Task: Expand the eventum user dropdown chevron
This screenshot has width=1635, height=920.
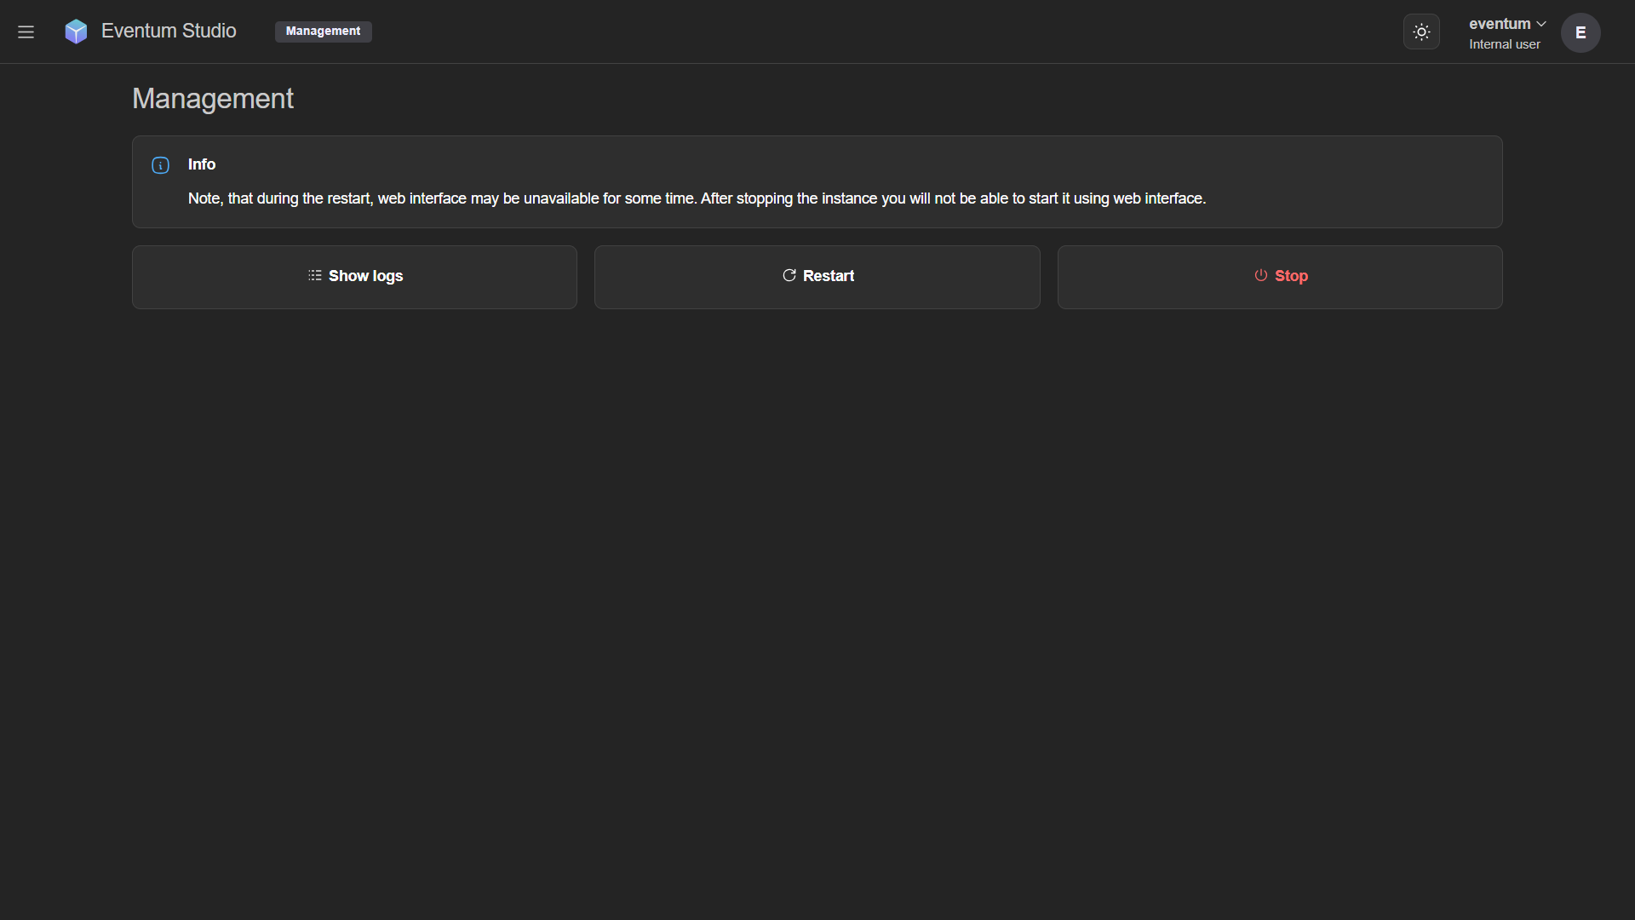Action: click(x=1541, y=24)
